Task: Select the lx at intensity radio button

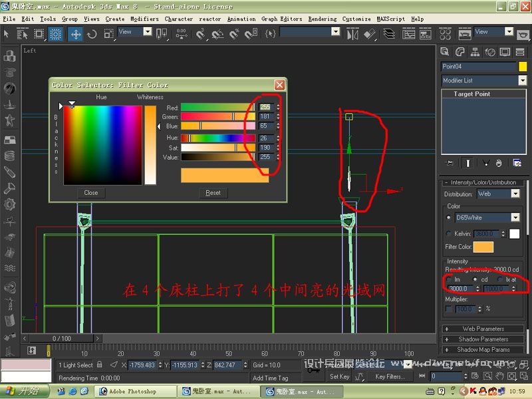Action: (x=500, y=279)
